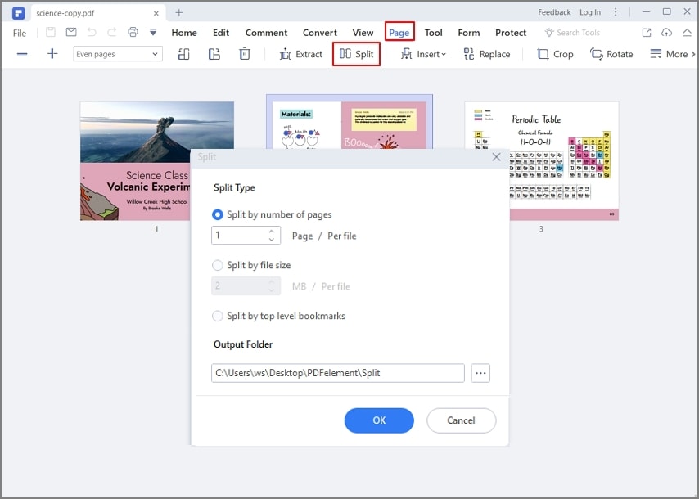Open the quick access customize arrow

[153, 33]
